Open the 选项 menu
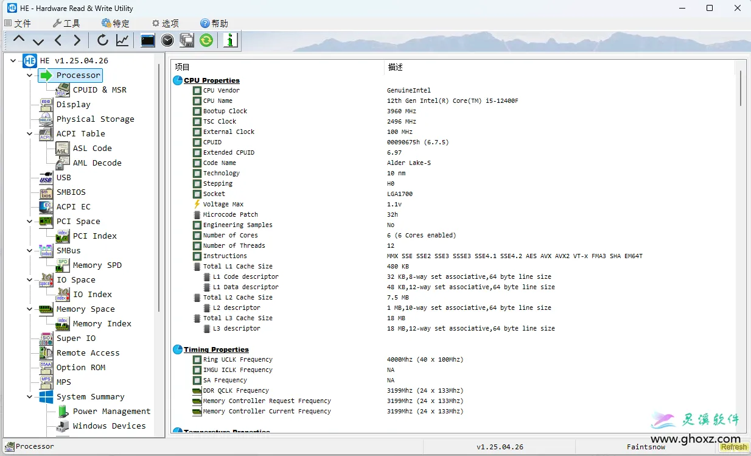Viewport: 751px width, 456px height. coord(165,23)
